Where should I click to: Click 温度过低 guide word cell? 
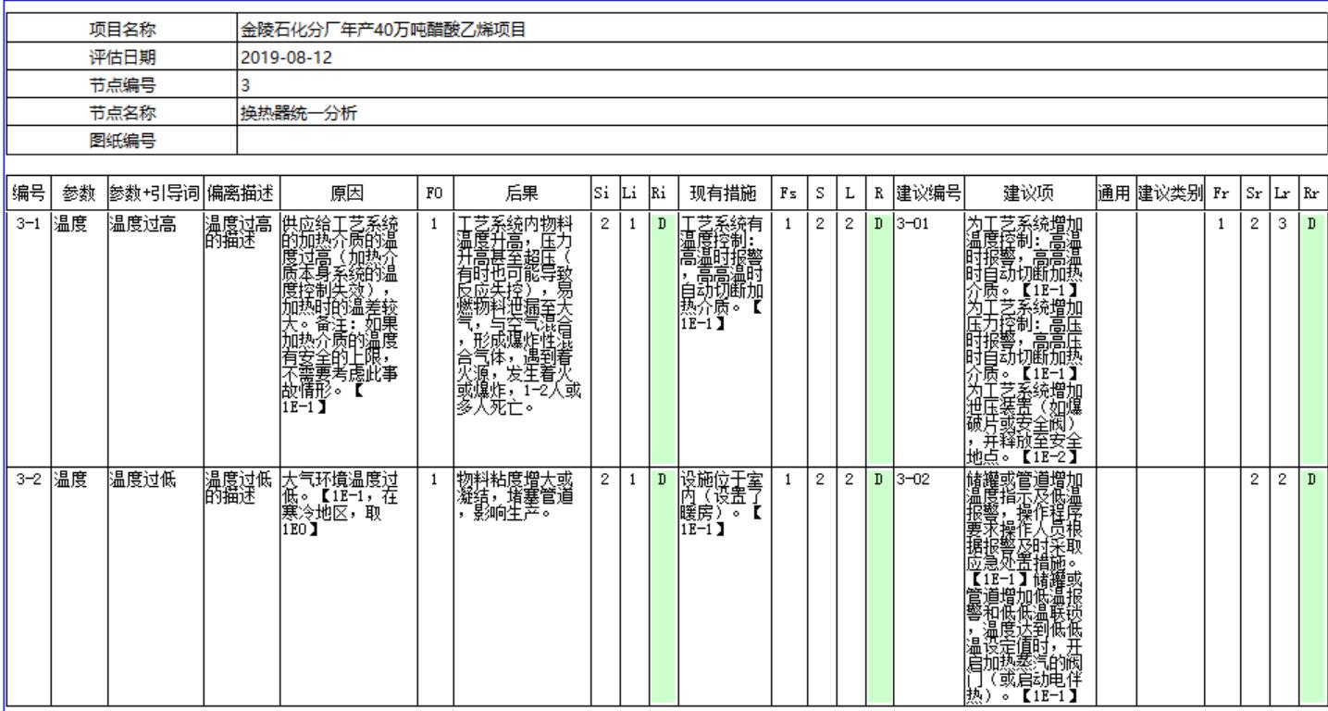[154, 587]
